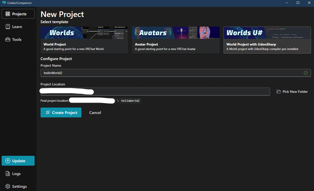Open the Projects sidebar section
Image resolution: width=314 pixels, height=191 pixels.
(18, 14)
